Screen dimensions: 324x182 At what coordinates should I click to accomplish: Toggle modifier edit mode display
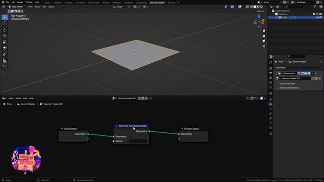302,73
